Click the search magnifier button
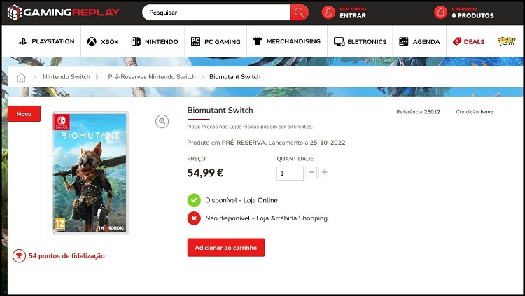The image size is (525, 296). coord(300,13)
